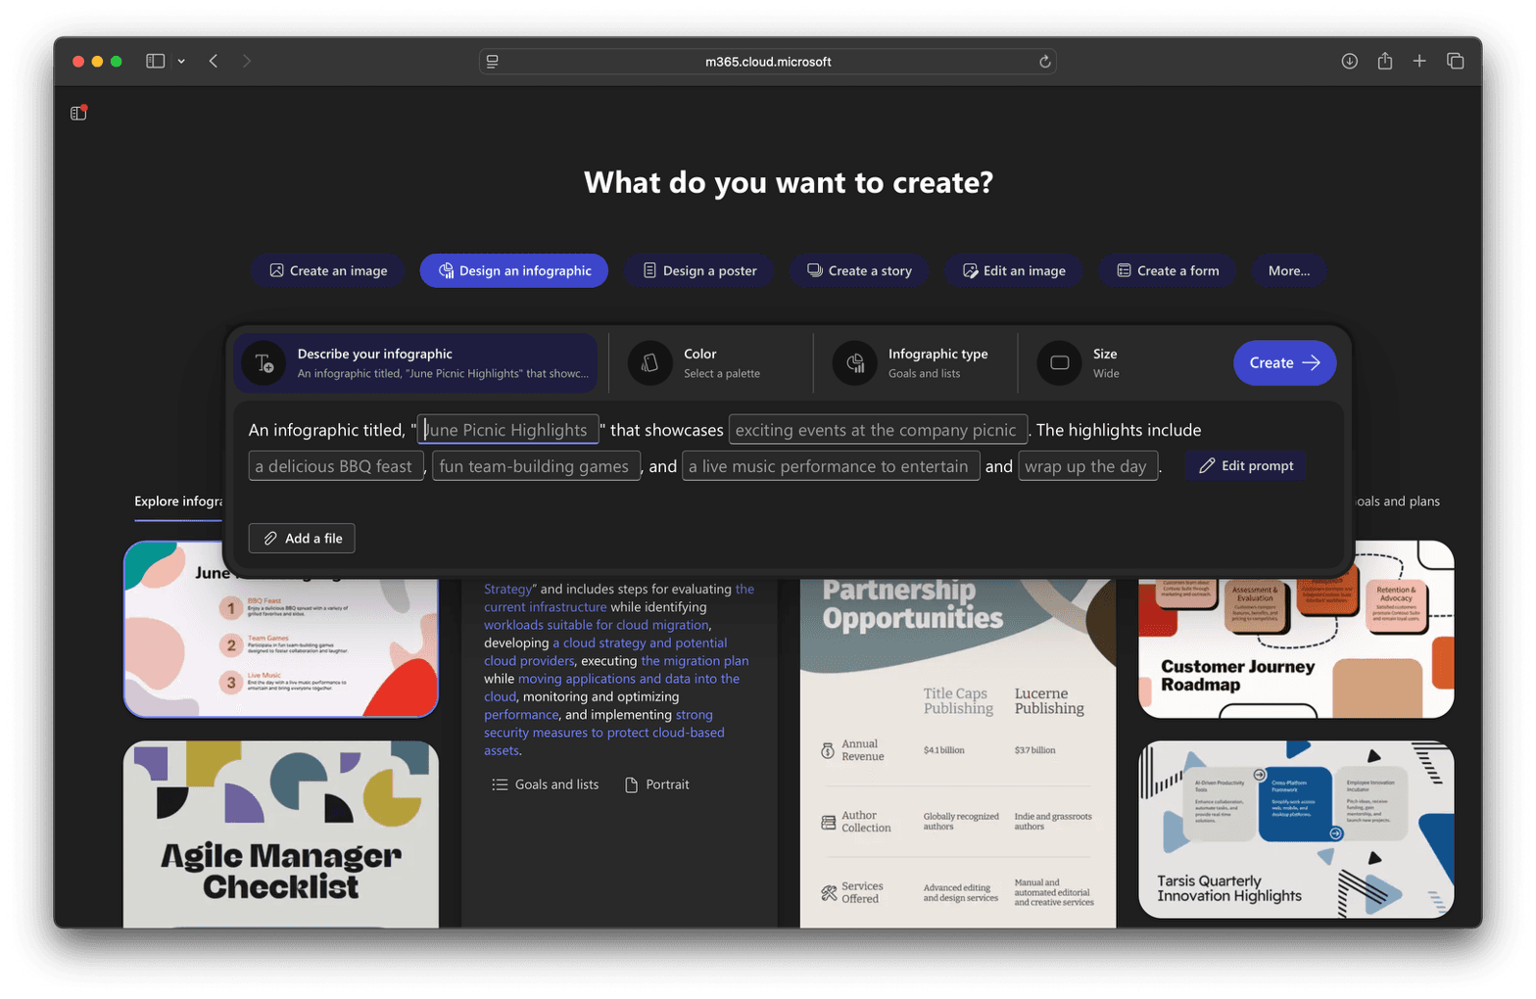The image size is (1536, 999).
Task: Reload the page with the refresh icon
Action: [x=1044, y=62]
